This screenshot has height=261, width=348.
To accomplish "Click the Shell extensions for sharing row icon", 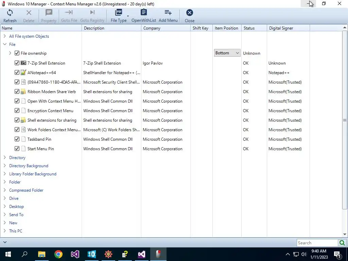I will pos(23,120).
